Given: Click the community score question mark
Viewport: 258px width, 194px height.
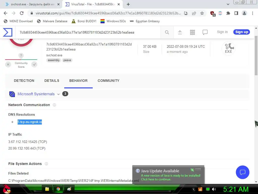Looking at the screenshot, I should point(21,55).
